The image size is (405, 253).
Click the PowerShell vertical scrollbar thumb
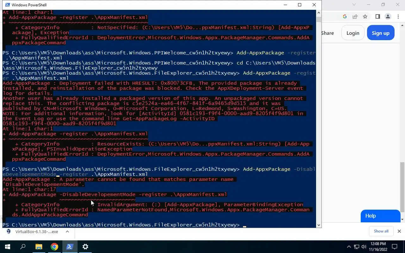[319, 19]
